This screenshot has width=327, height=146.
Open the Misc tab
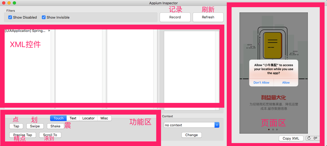point(104,118)
